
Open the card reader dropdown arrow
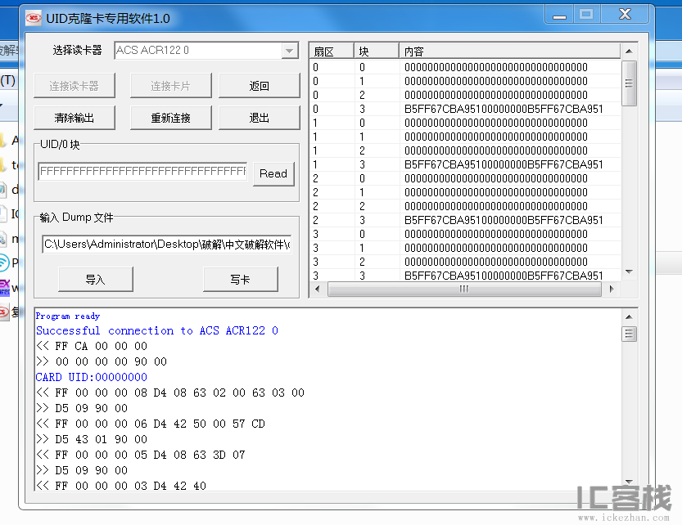point(289,51)
